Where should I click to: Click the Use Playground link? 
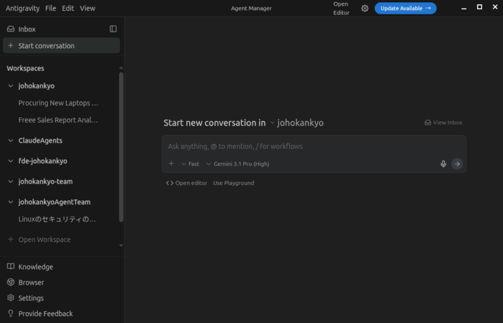(233, 183)
